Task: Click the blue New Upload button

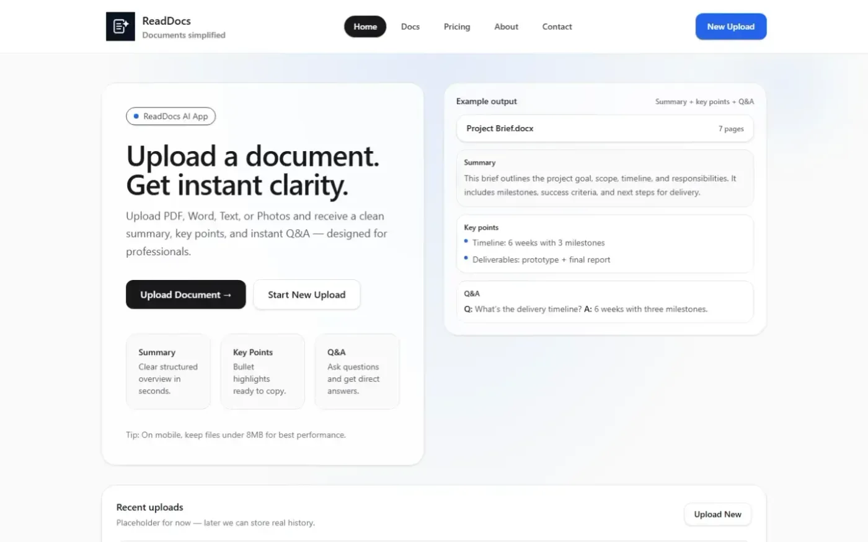Action: [731, 27]
